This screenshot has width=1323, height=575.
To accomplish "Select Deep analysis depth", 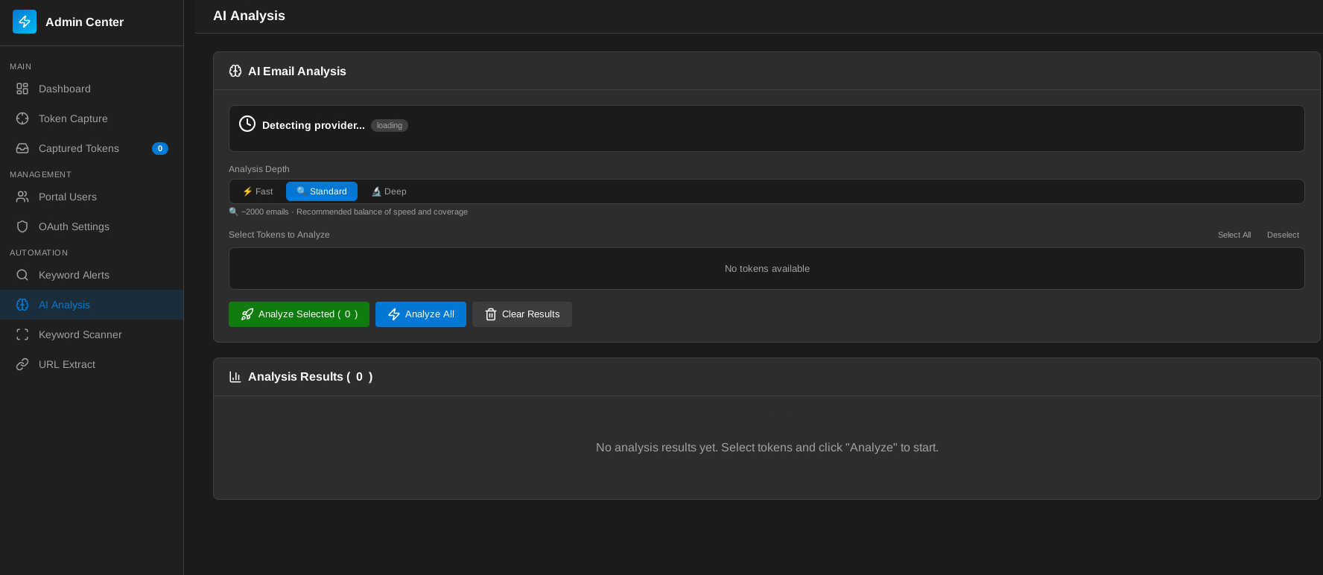I will click(389, 191).
